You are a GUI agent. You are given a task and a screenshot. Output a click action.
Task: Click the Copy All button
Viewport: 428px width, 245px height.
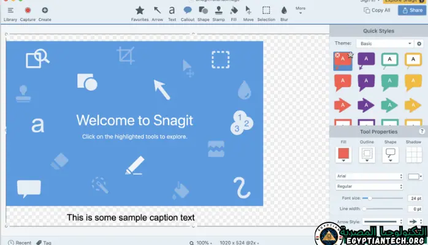pyautogui.click(x=376, y=10)
